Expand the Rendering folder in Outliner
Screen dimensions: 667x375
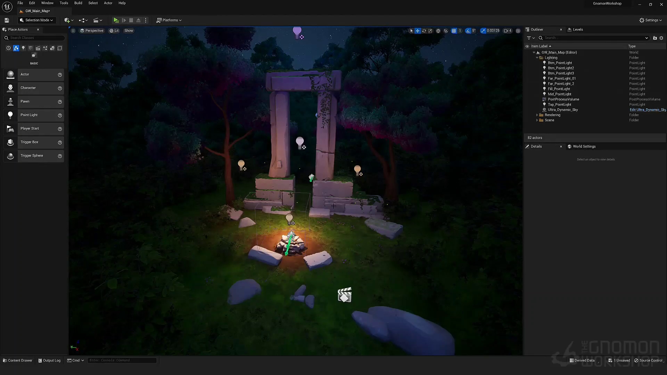pyautogui.click(x=537, y=115)
